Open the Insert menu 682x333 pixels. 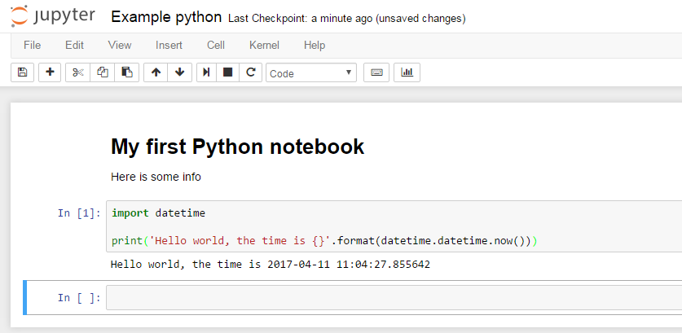click(169, 46)
